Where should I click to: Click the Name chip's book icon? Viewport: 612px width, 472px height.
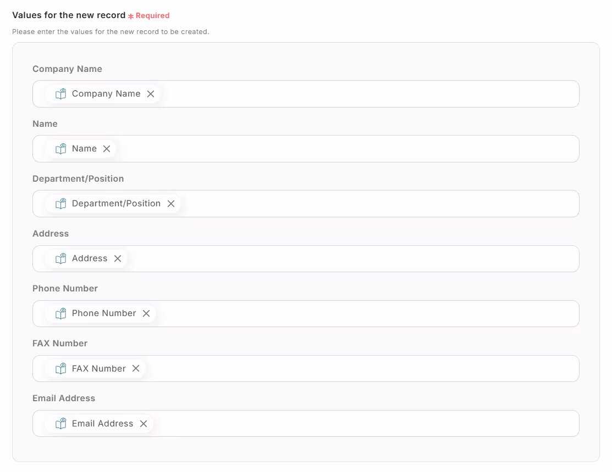click(61, 149)
